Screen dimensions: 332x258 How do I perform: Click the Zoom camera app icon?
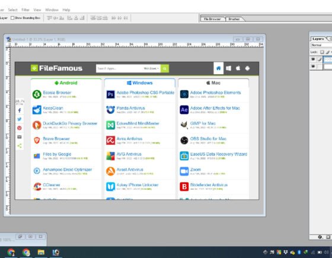click(184, 171)
